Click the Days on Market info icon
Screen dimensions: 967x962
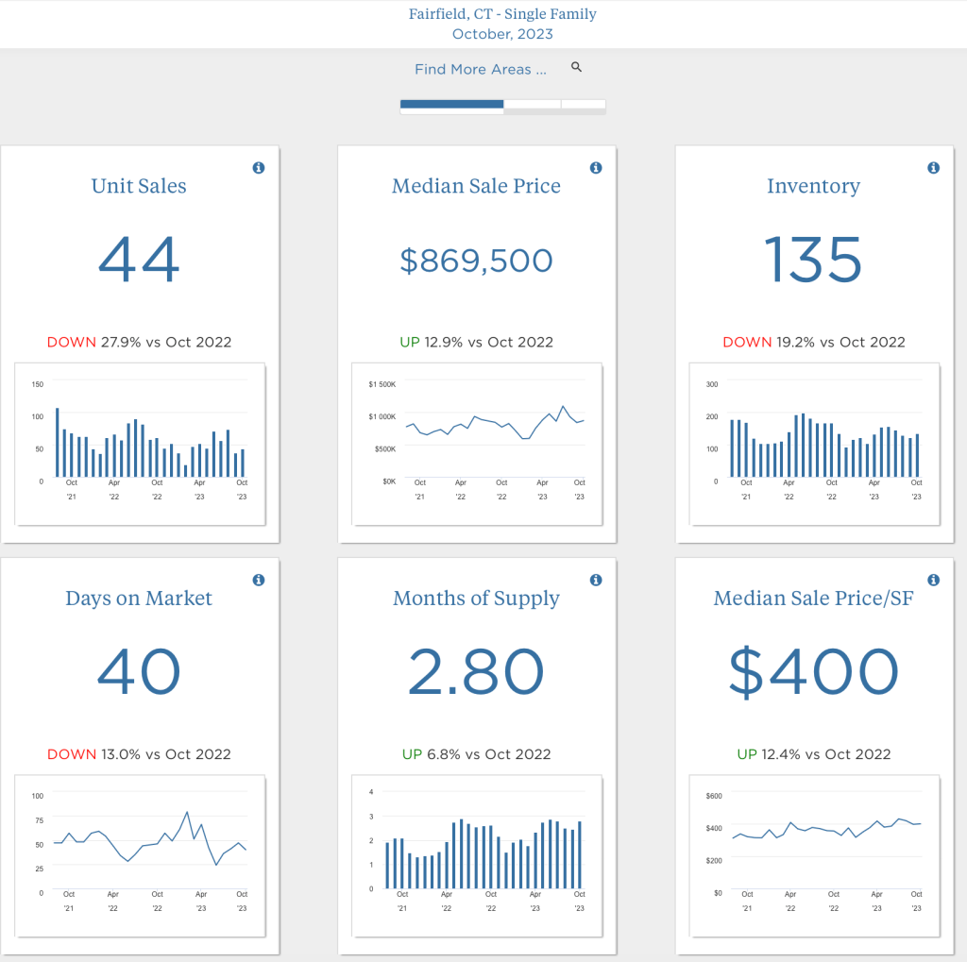tap(259, 580)
